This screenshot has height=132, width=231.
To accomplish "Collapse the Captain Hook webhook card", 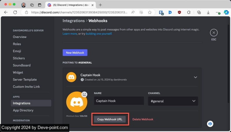I will (195, 77).
